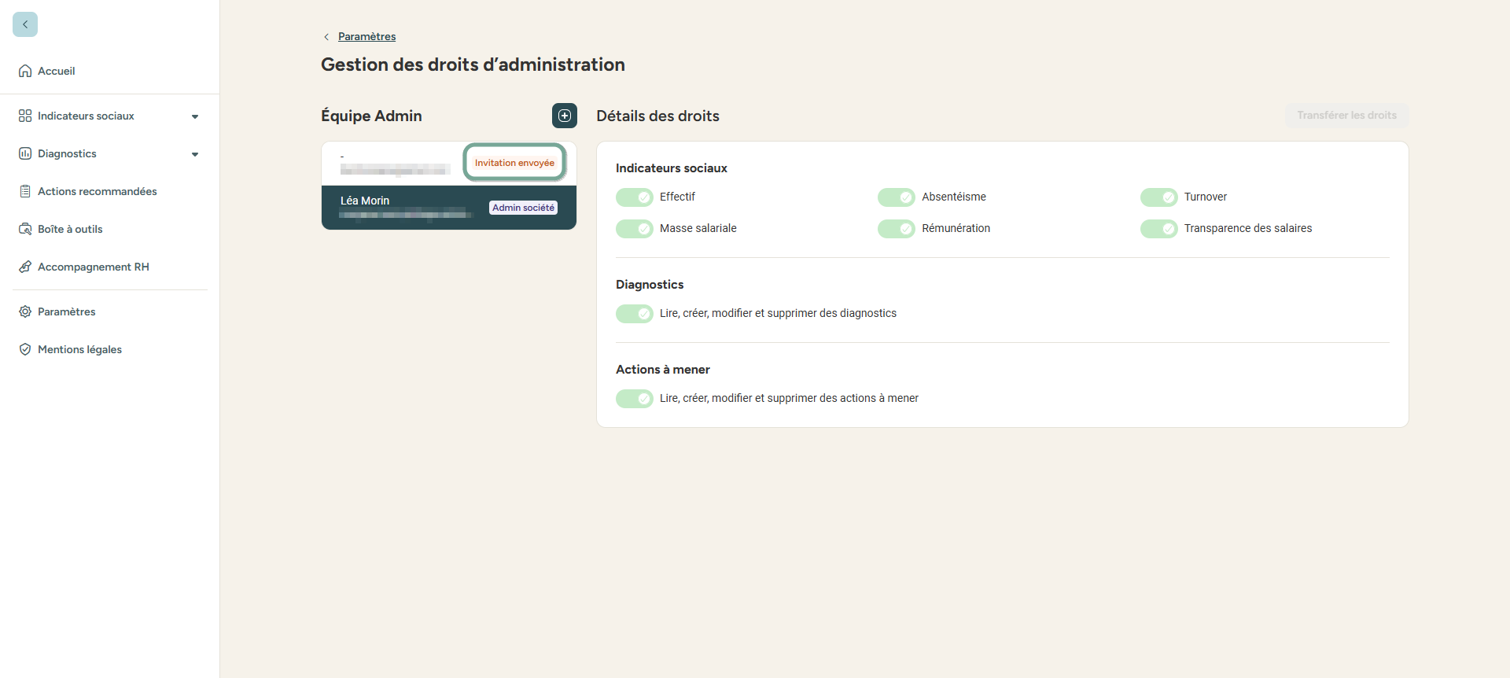This screenshot has height=678, width=1510.
Task: Click the Paramètres gear icon
Action: coord(25,311)
